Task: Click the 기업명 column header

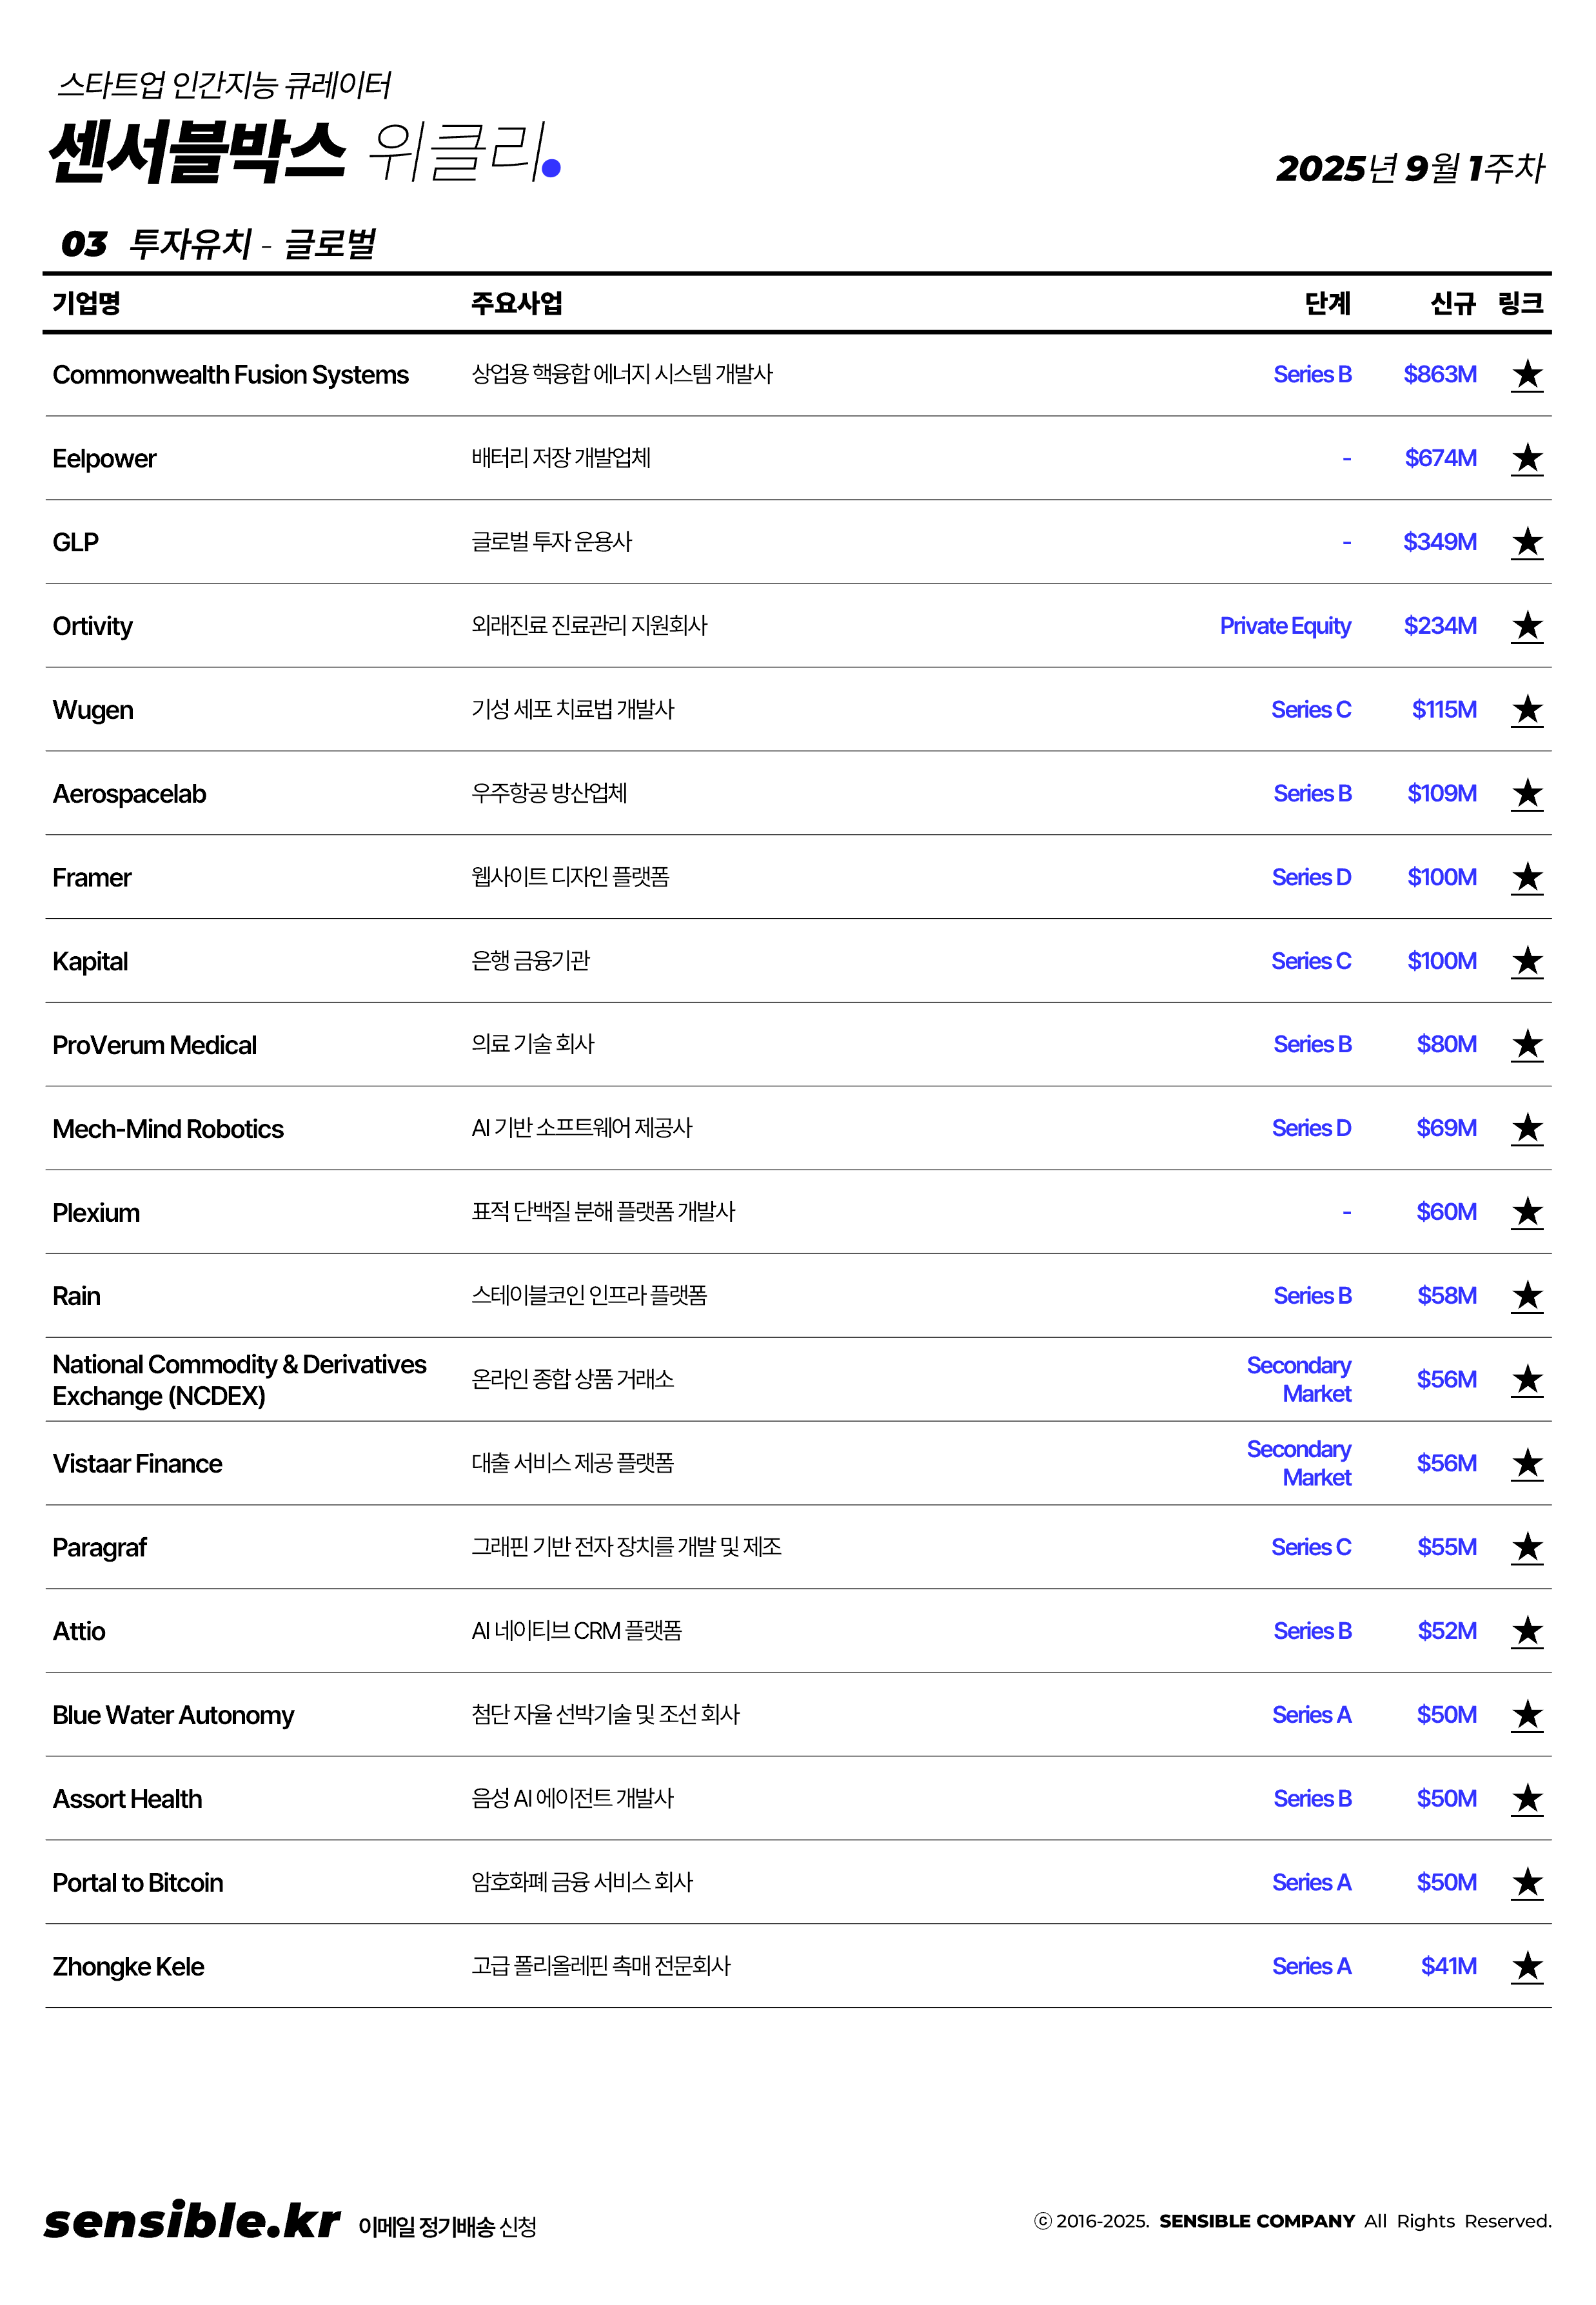Action: [87, 303]
